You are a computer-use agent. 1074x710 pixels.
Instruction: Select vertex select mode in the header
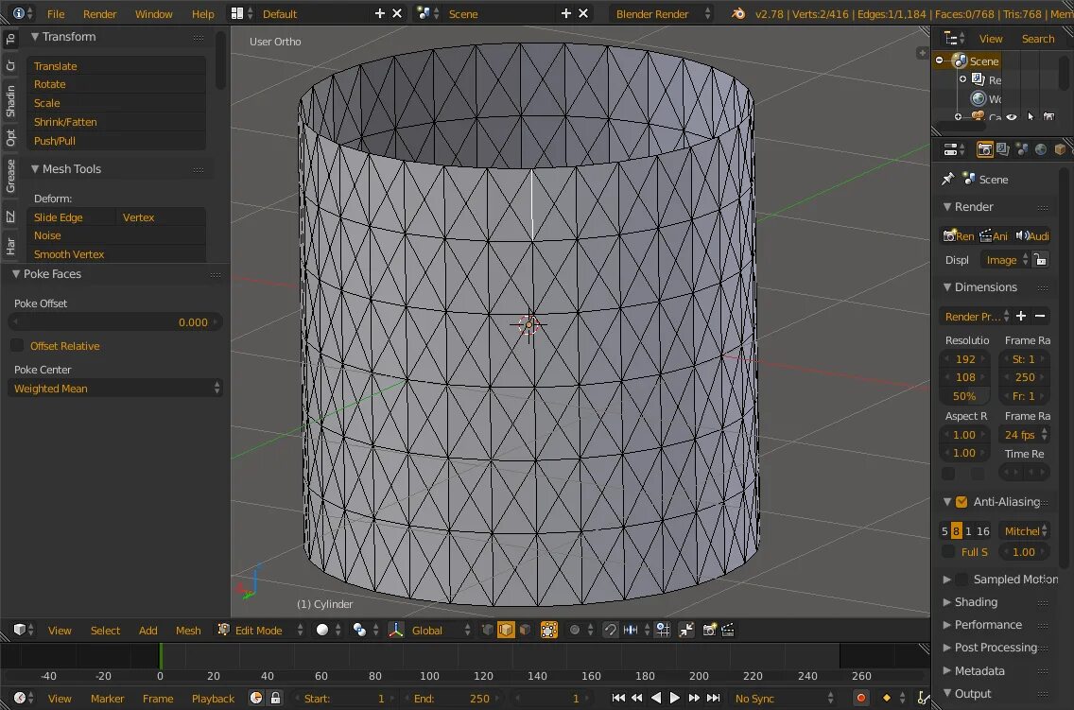[x=488, y=630]
